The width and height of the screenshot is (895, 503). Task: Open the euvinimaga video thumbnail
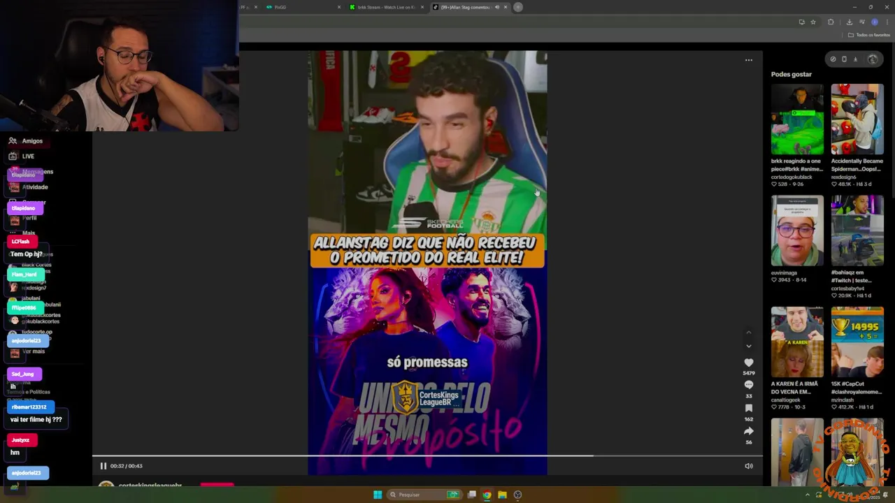pos(797,231)
